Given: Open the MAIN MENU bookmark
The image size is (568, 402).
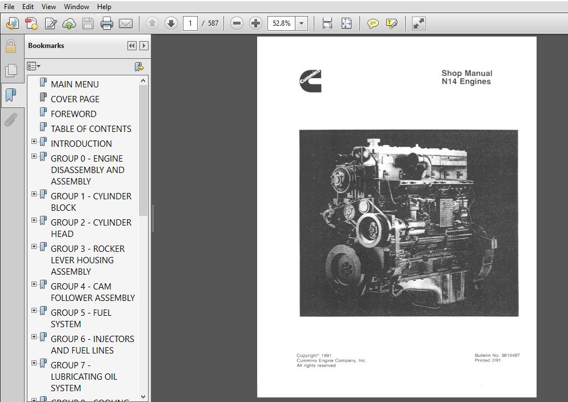Looking at the screenshot, I should coord(75,85).
